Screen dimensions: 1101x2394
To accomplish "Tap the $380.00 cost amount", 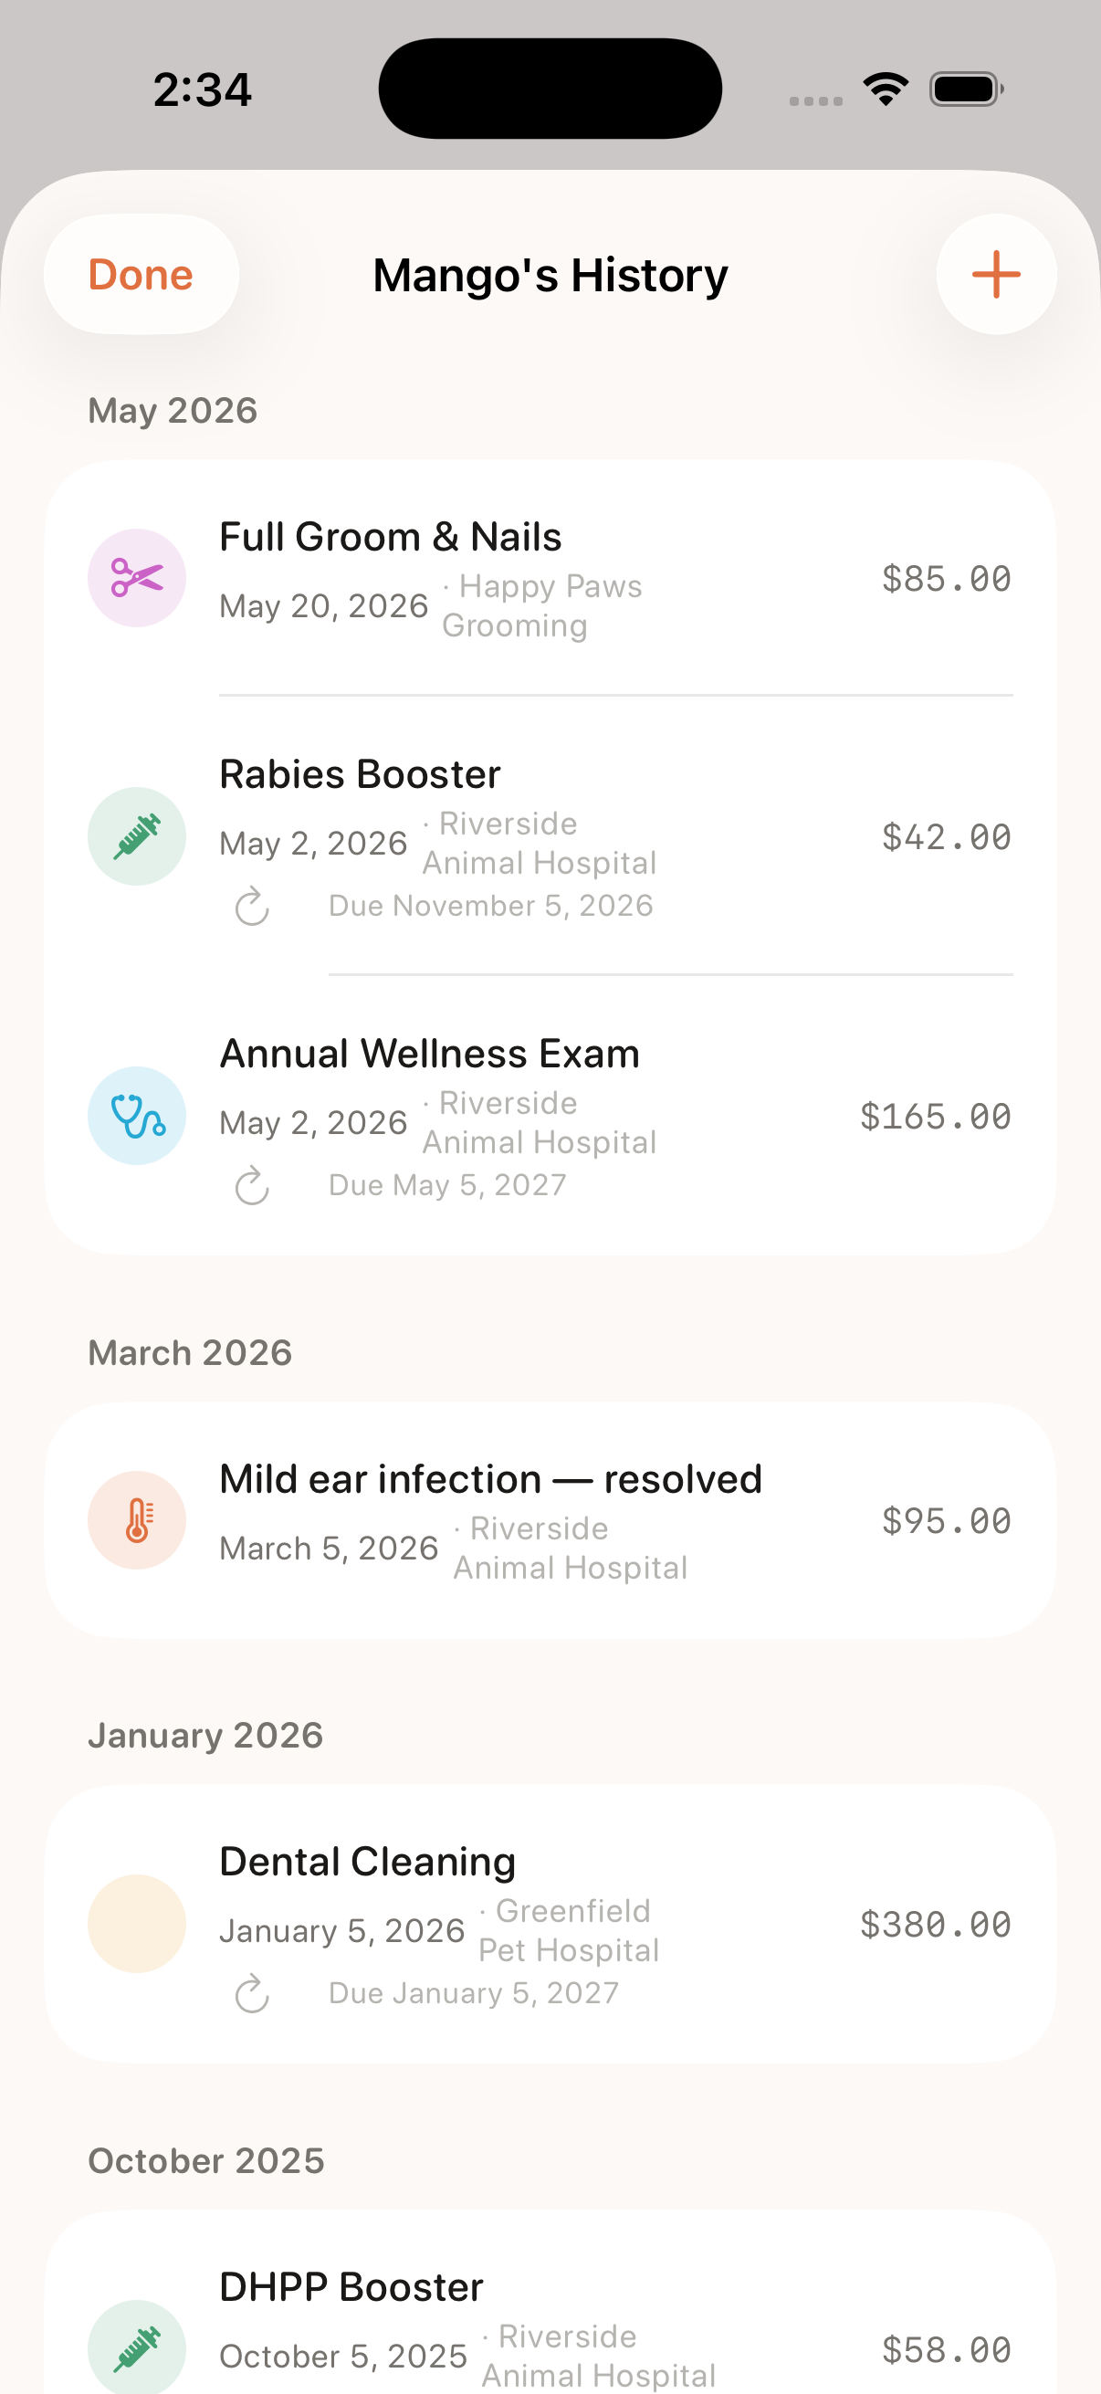I will click(936, 1924).
